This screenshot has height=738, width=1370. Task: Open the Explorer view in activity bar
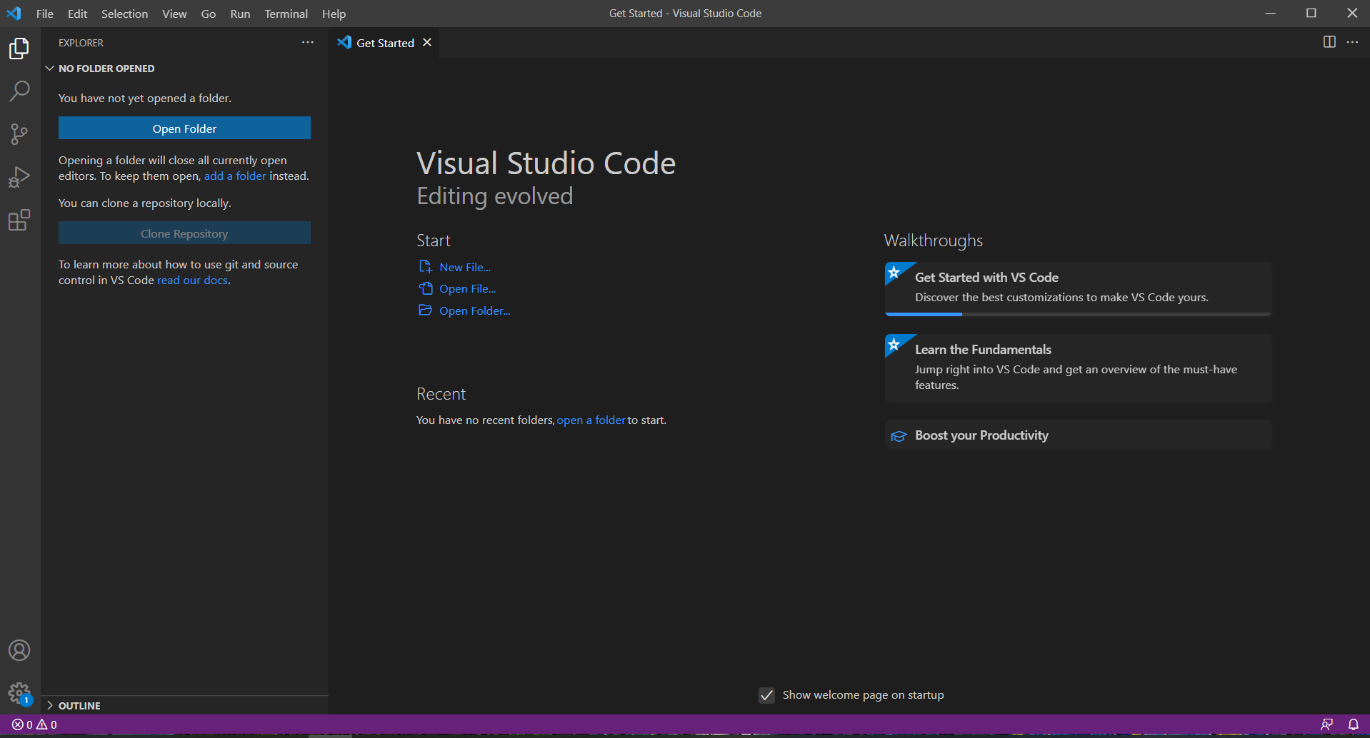[19, 49]
